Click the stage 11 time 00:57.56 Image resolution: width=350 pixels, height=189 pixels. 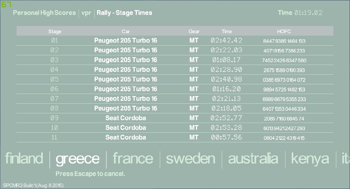(226, 137)
